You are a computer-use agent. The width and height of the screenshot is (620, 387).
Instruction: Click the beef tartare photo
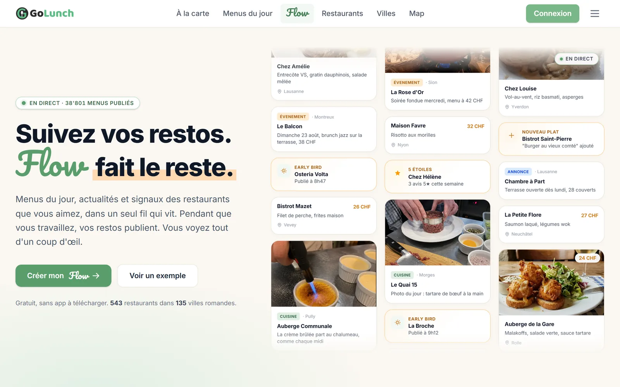[x=437, y=233]
